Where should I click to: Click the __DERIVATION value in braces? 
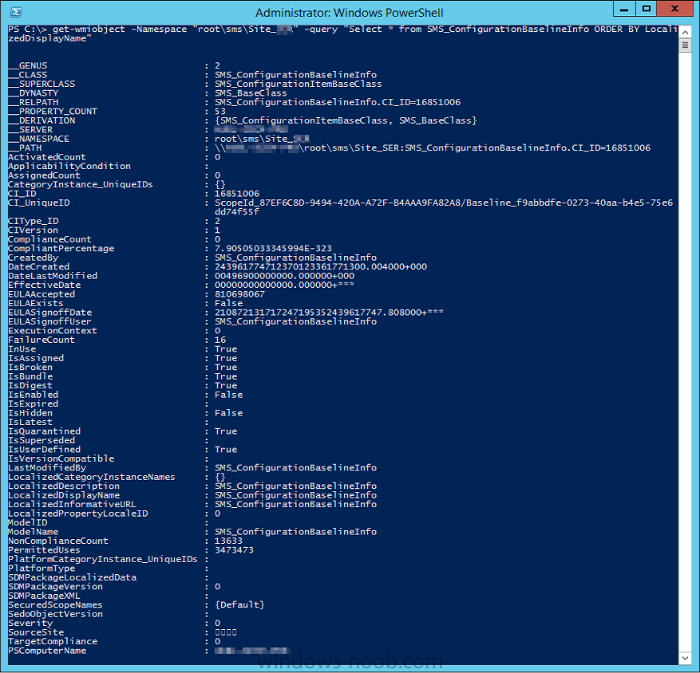346,120
